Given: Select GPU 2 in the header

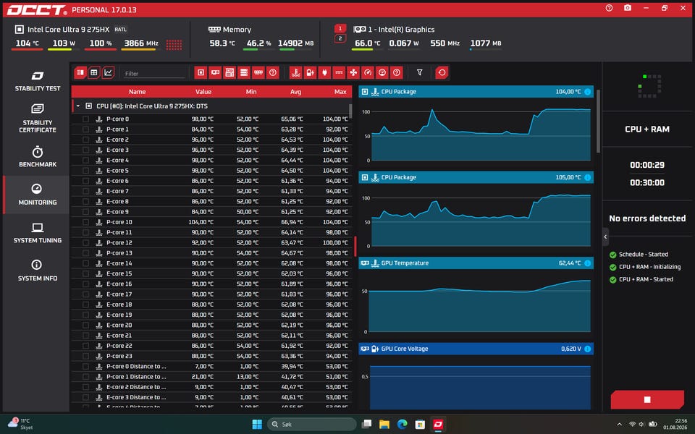Looking at the screenshot, I should pyautogui.click(x=340, y=38).
